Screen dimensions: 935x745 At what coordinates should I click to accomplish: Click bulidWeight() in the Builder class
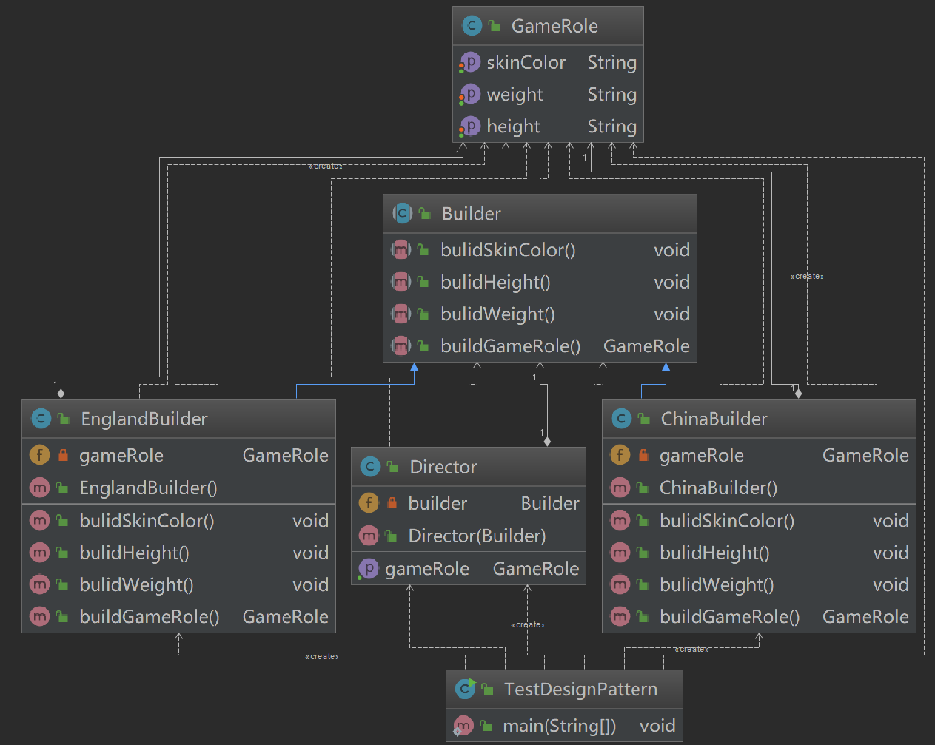497,314
